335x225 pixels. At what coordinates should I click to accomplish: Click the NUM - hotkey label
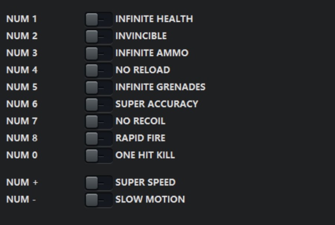21,200
